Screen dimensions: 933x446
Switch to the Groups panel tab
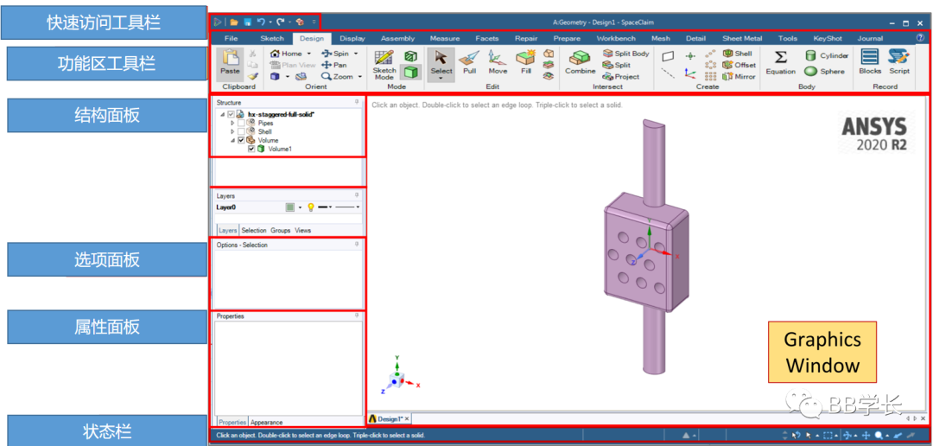[x=280, y=230]
